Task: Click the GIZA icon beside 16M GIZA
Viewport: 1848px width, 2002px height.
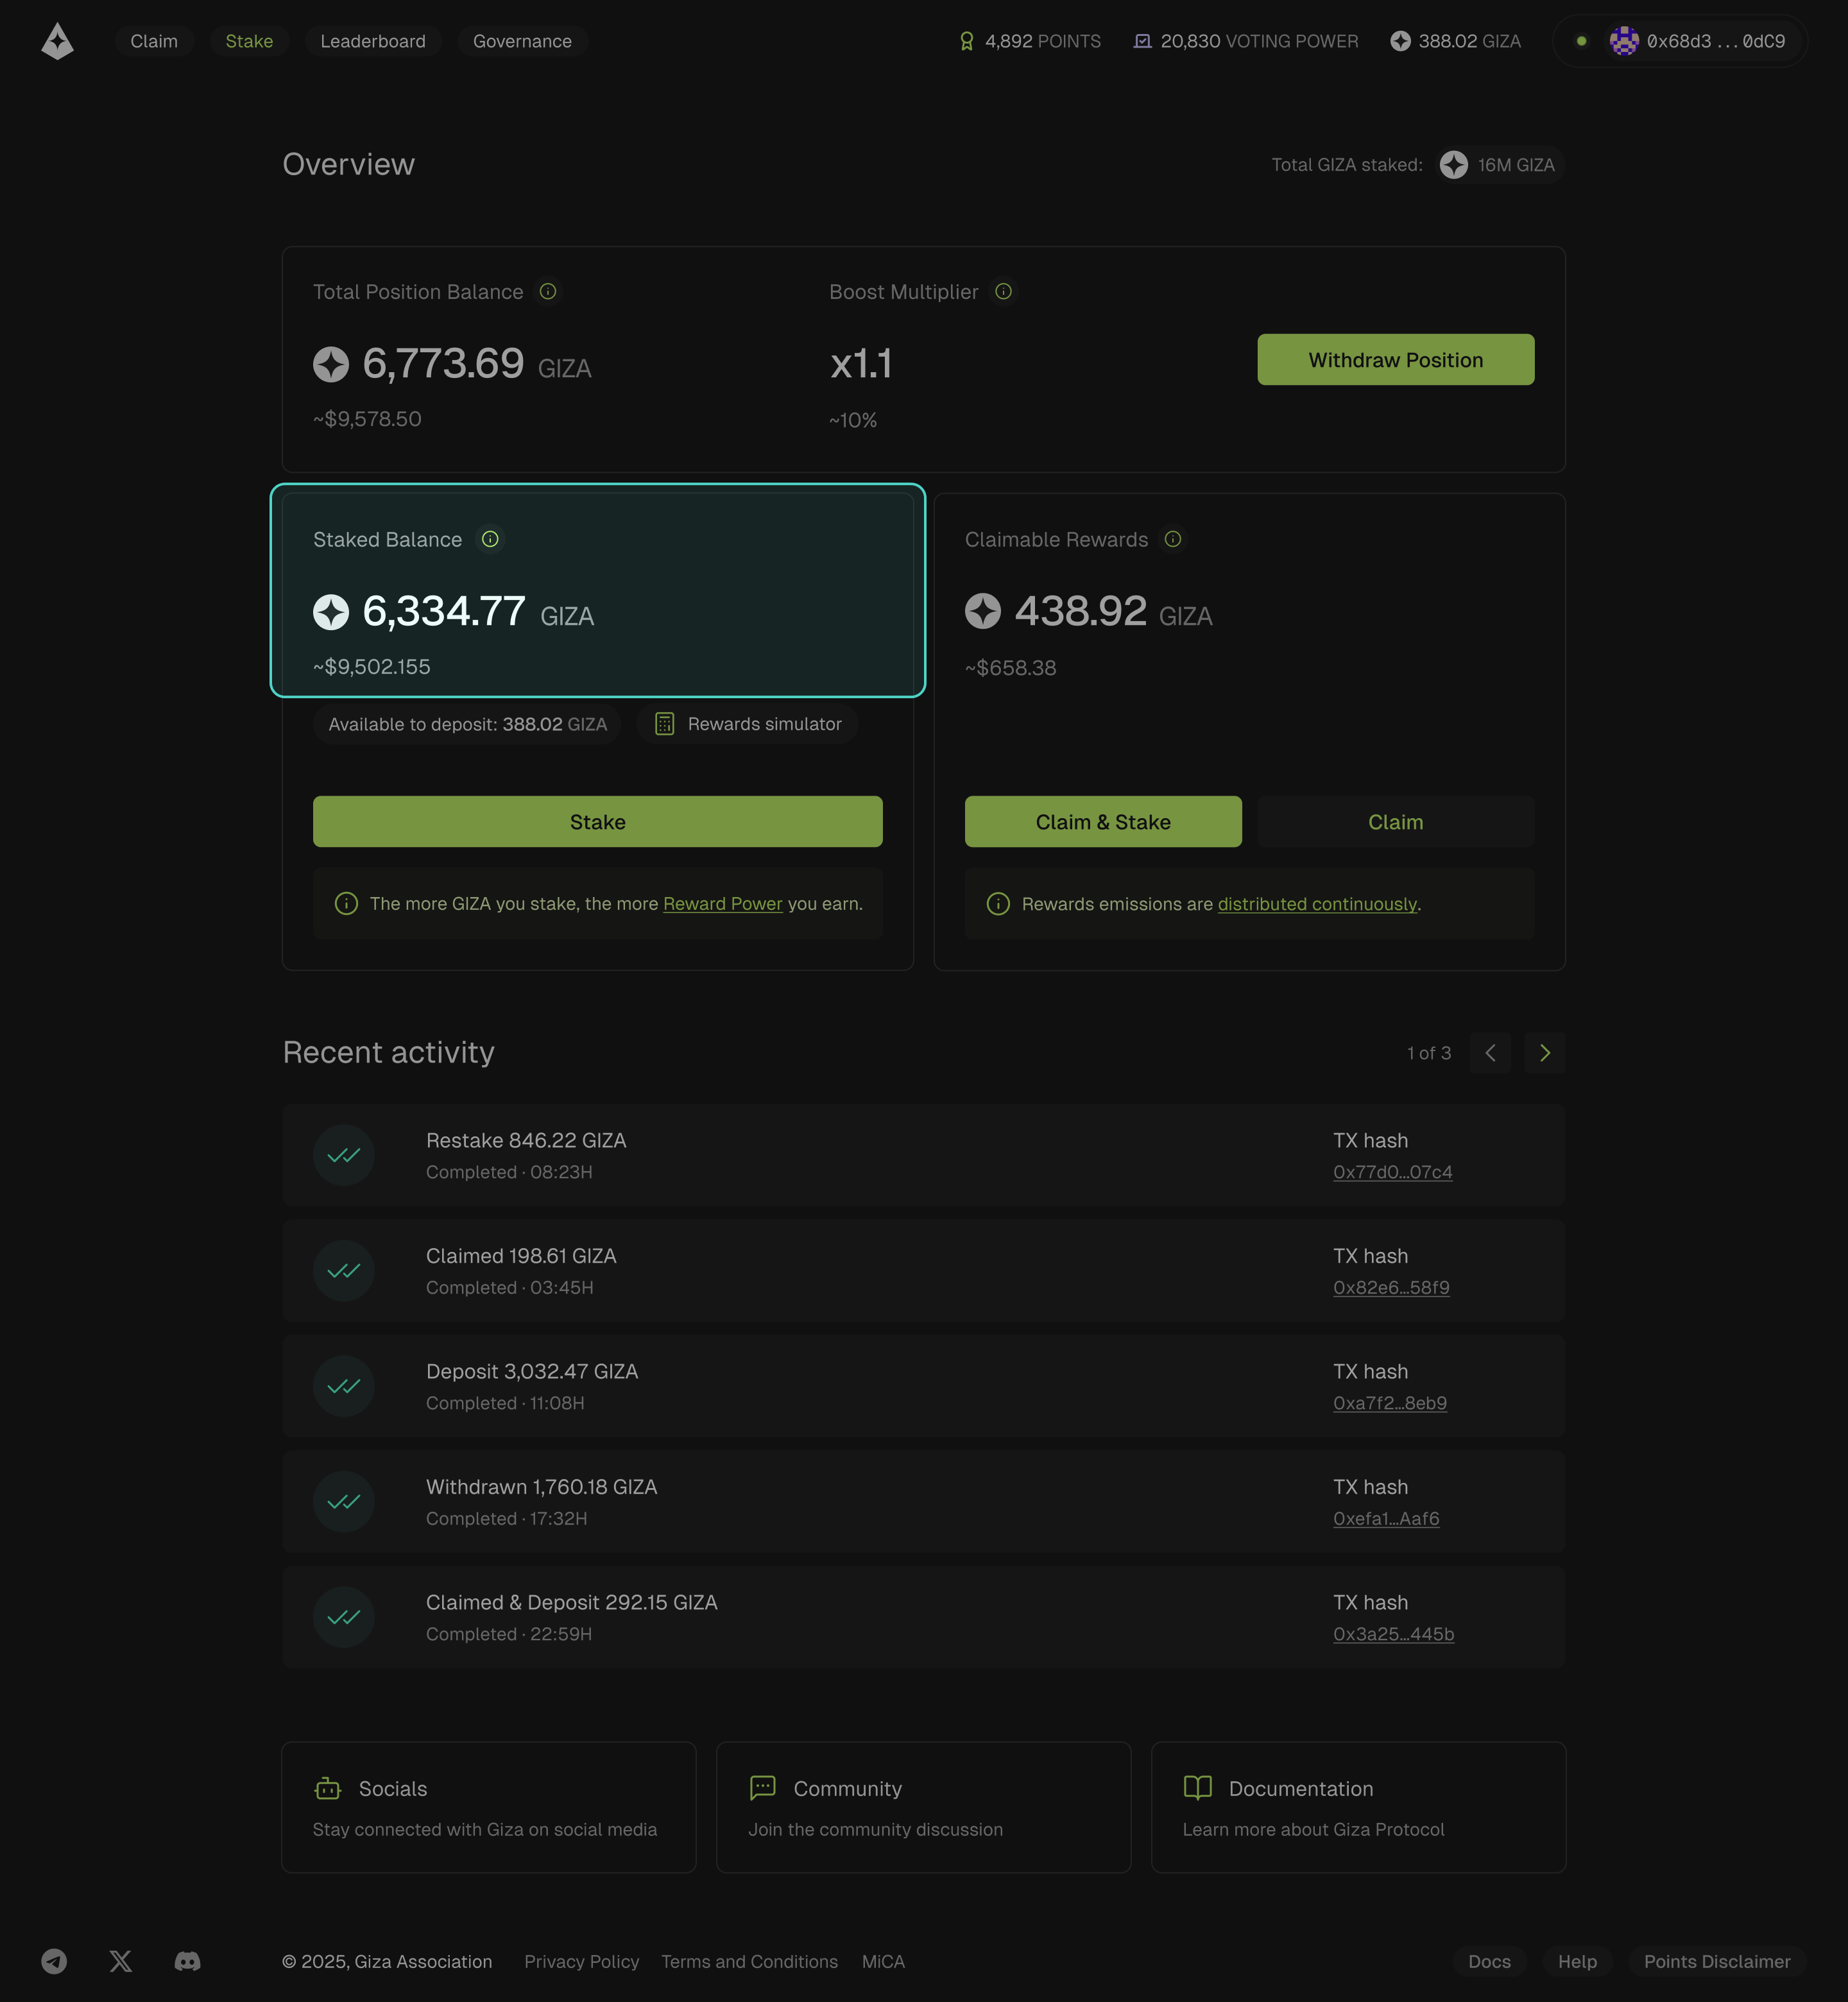Action: pyautogui.click(x=1454, y=165)
